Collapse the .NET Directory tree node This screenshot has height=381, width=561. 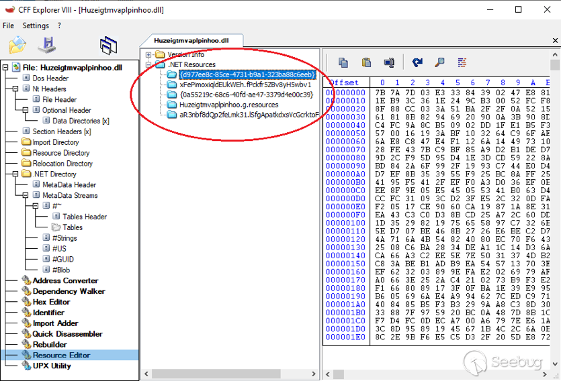[15, 174]
